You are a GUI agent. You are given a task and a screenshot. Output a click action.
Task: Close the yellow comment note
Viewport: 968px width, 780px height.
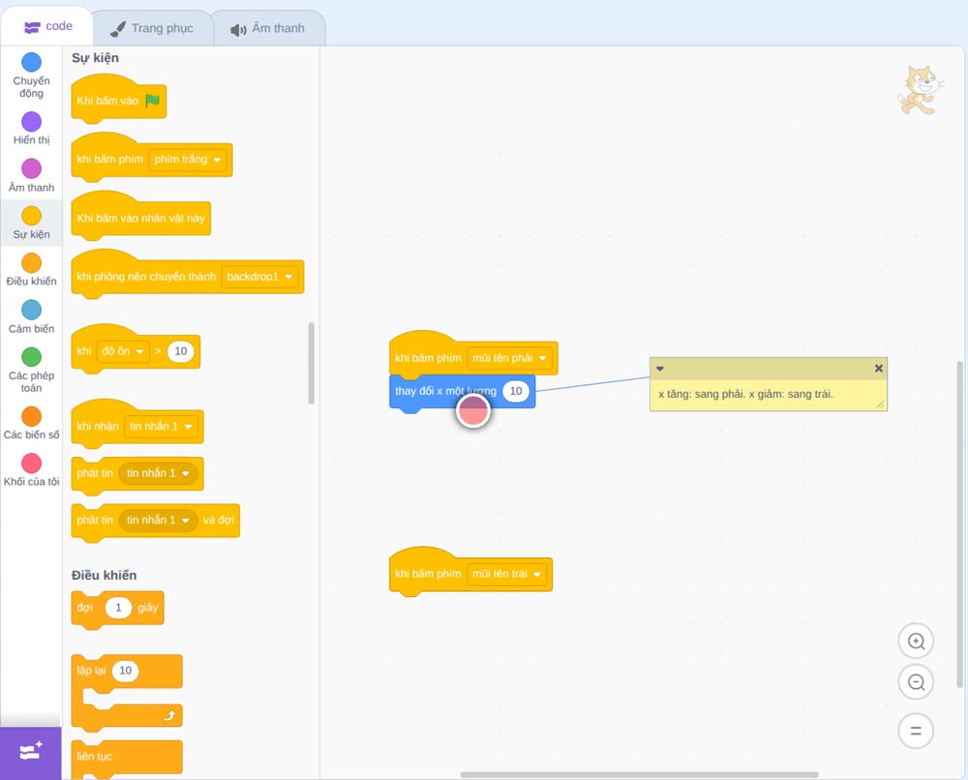[879, 369]
